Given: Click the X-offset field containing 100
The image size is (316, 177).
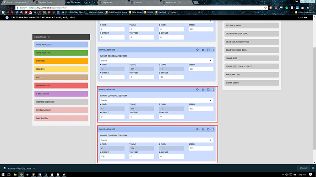Looking at the screenshot, I should (112, 156).
